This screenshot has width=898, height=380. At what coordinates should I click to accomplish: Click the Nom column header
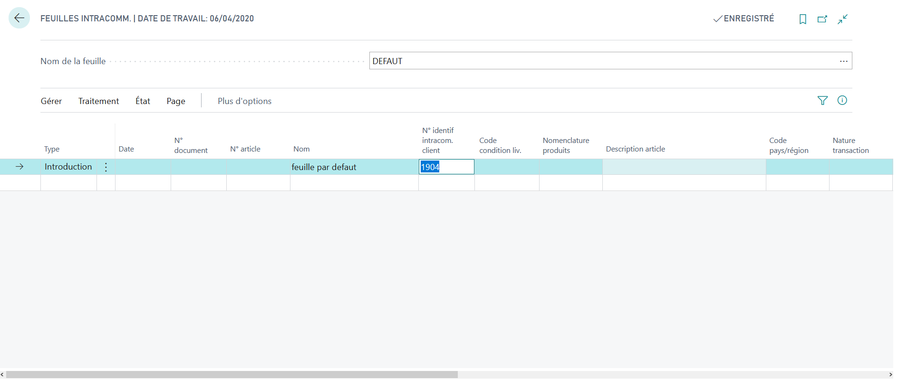tap(301, 149)
